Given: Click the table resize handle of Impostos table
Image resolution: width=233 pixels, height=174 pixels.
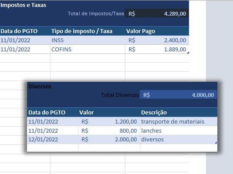Looking at the screenshot, I should [x=188, y=53].
